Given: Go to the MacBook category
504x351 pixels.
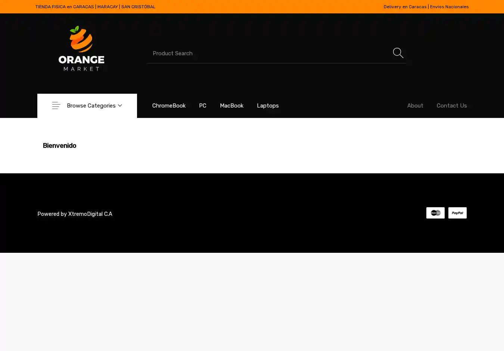Looking at the screenshot, I should coord(231,106).
